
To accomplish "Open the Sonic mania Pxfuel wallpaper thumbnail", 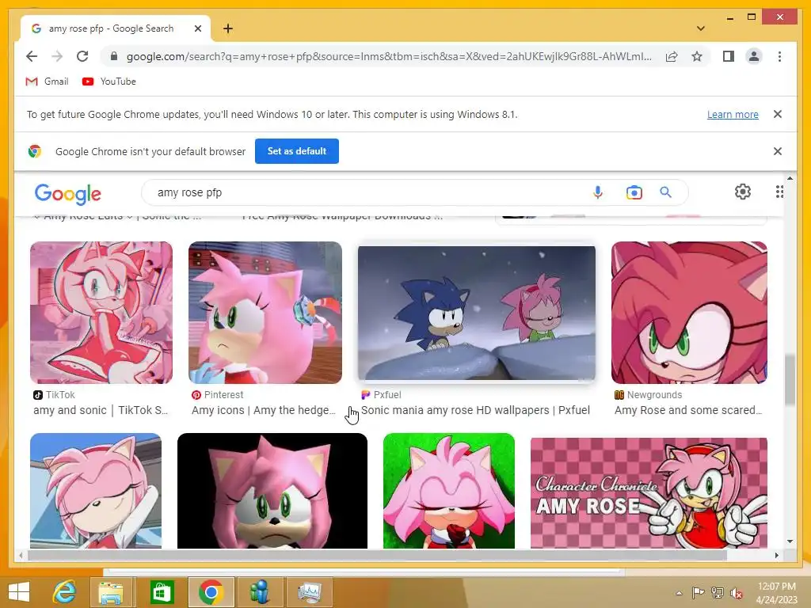I will 476,313.
